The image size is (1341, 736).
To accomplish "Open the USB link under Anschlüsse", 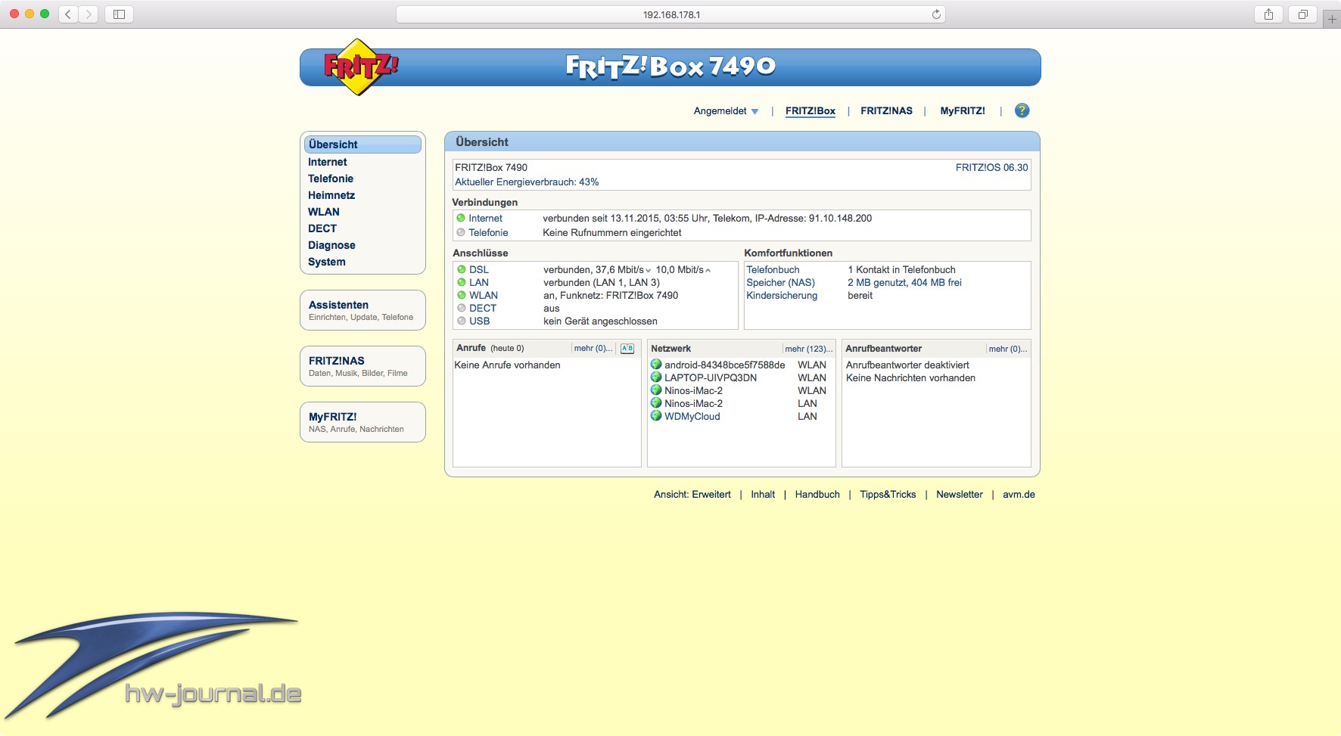I will [479, 321].
